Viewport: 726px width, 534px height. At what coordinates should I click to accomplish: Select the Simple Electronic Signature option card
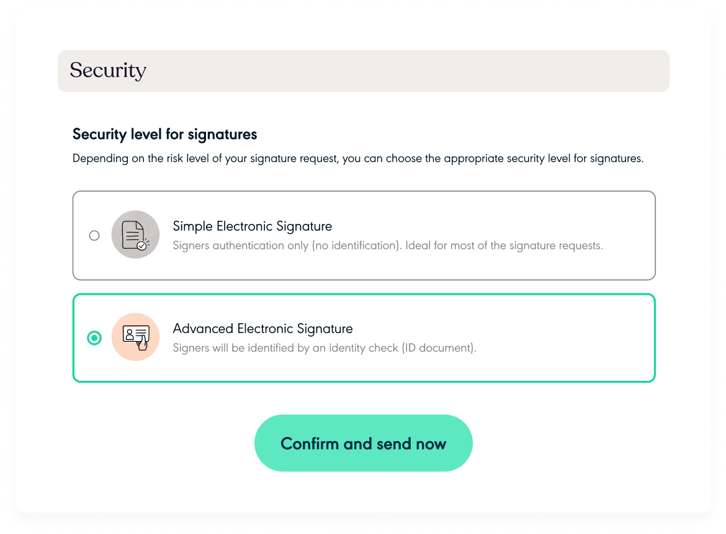point(364,235)
